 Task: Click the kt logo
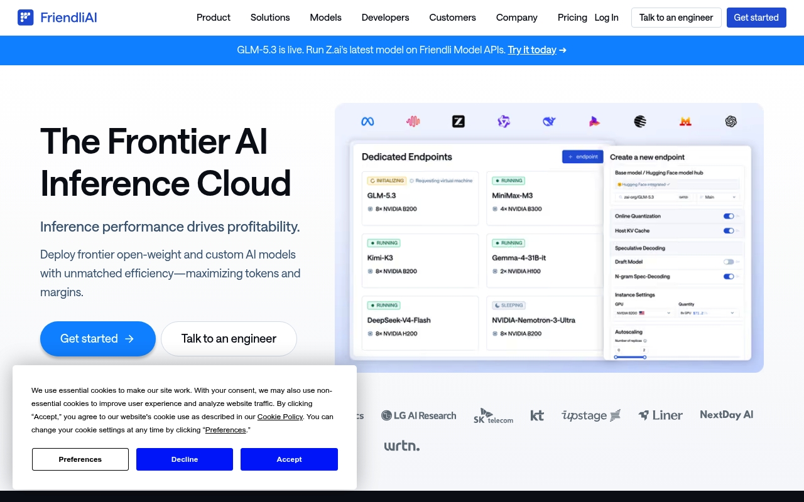point(537,415)
